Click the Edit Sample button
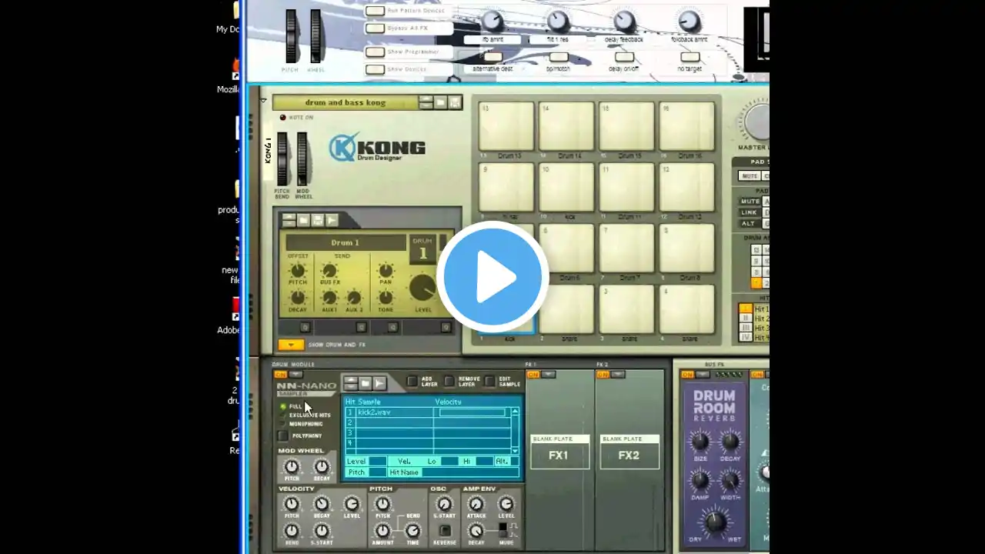The image size is (985, 554). point(489,382)
